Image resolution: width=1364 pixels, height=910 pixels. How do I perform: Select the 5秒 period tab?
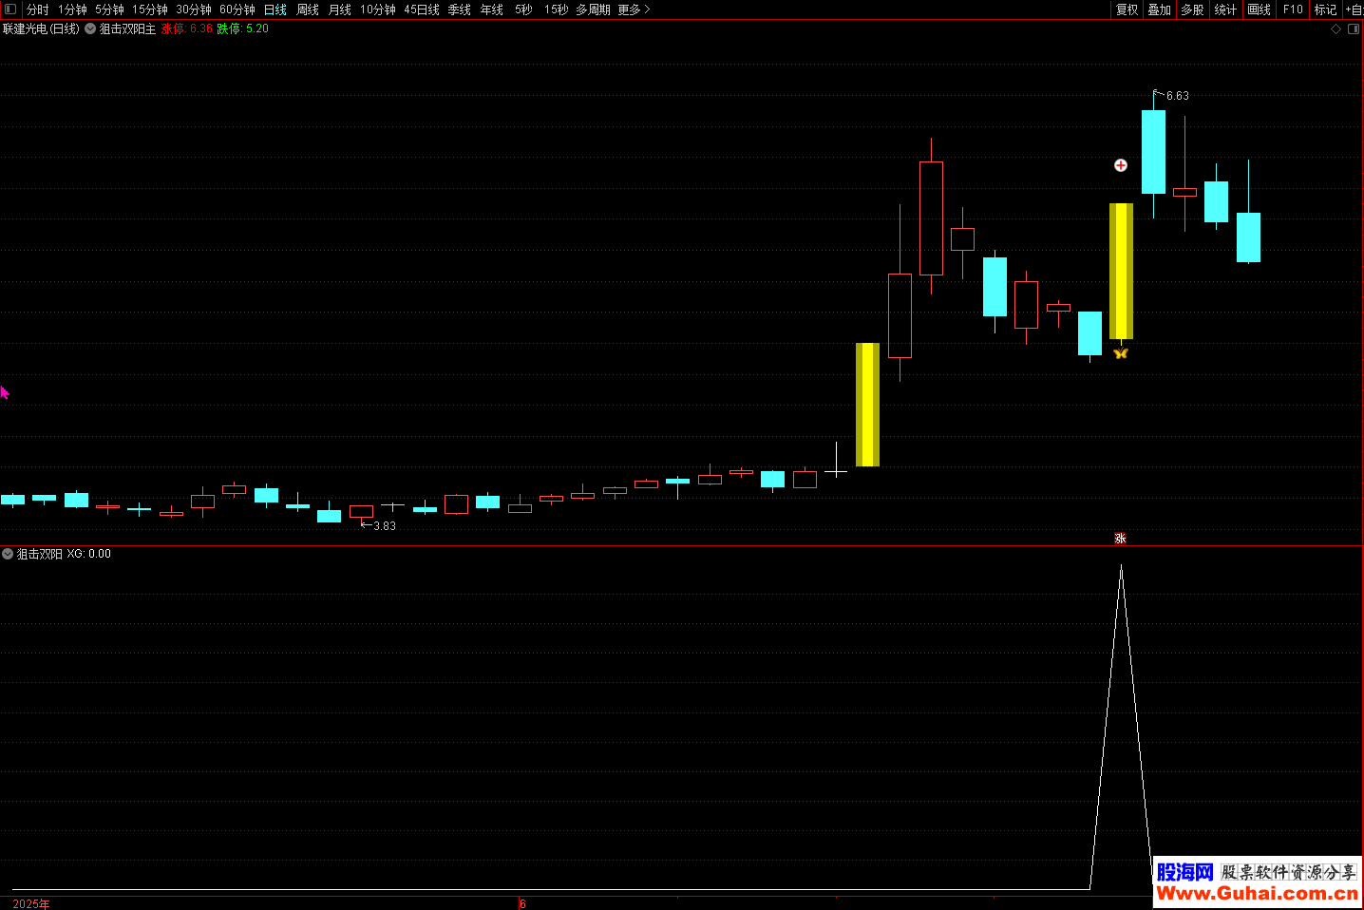point(524,9)
